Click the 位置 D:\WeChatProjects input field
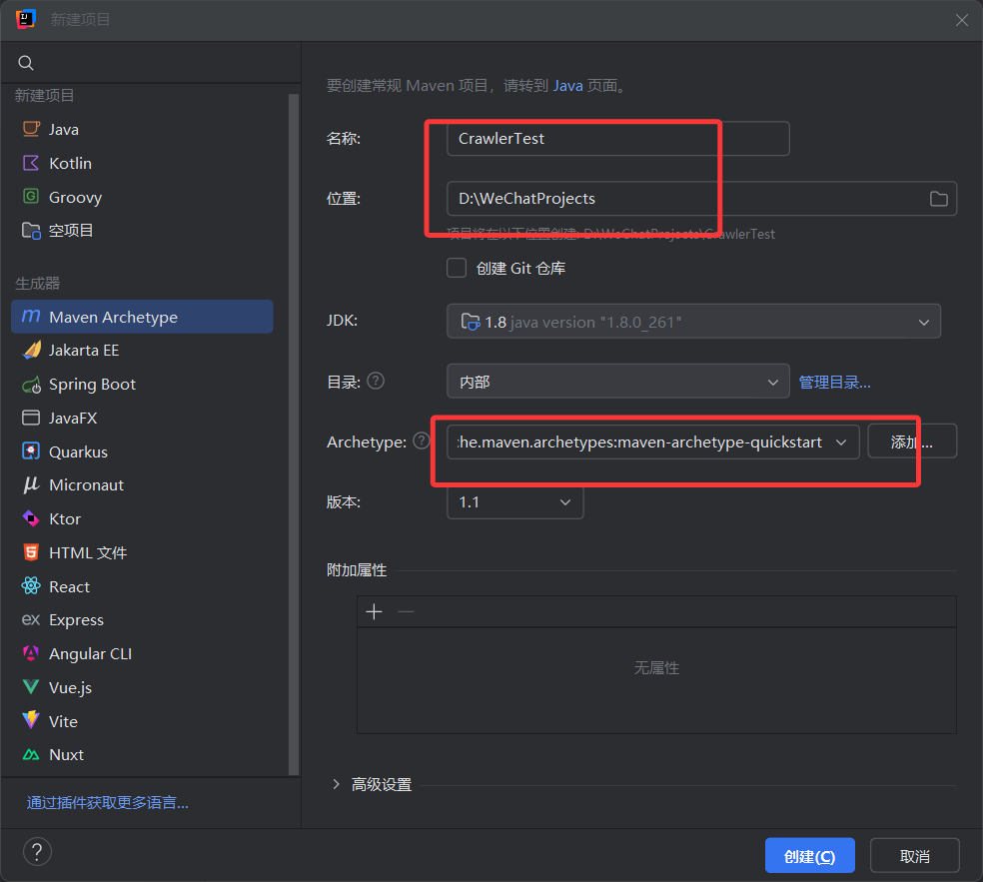 click(701, 199)
